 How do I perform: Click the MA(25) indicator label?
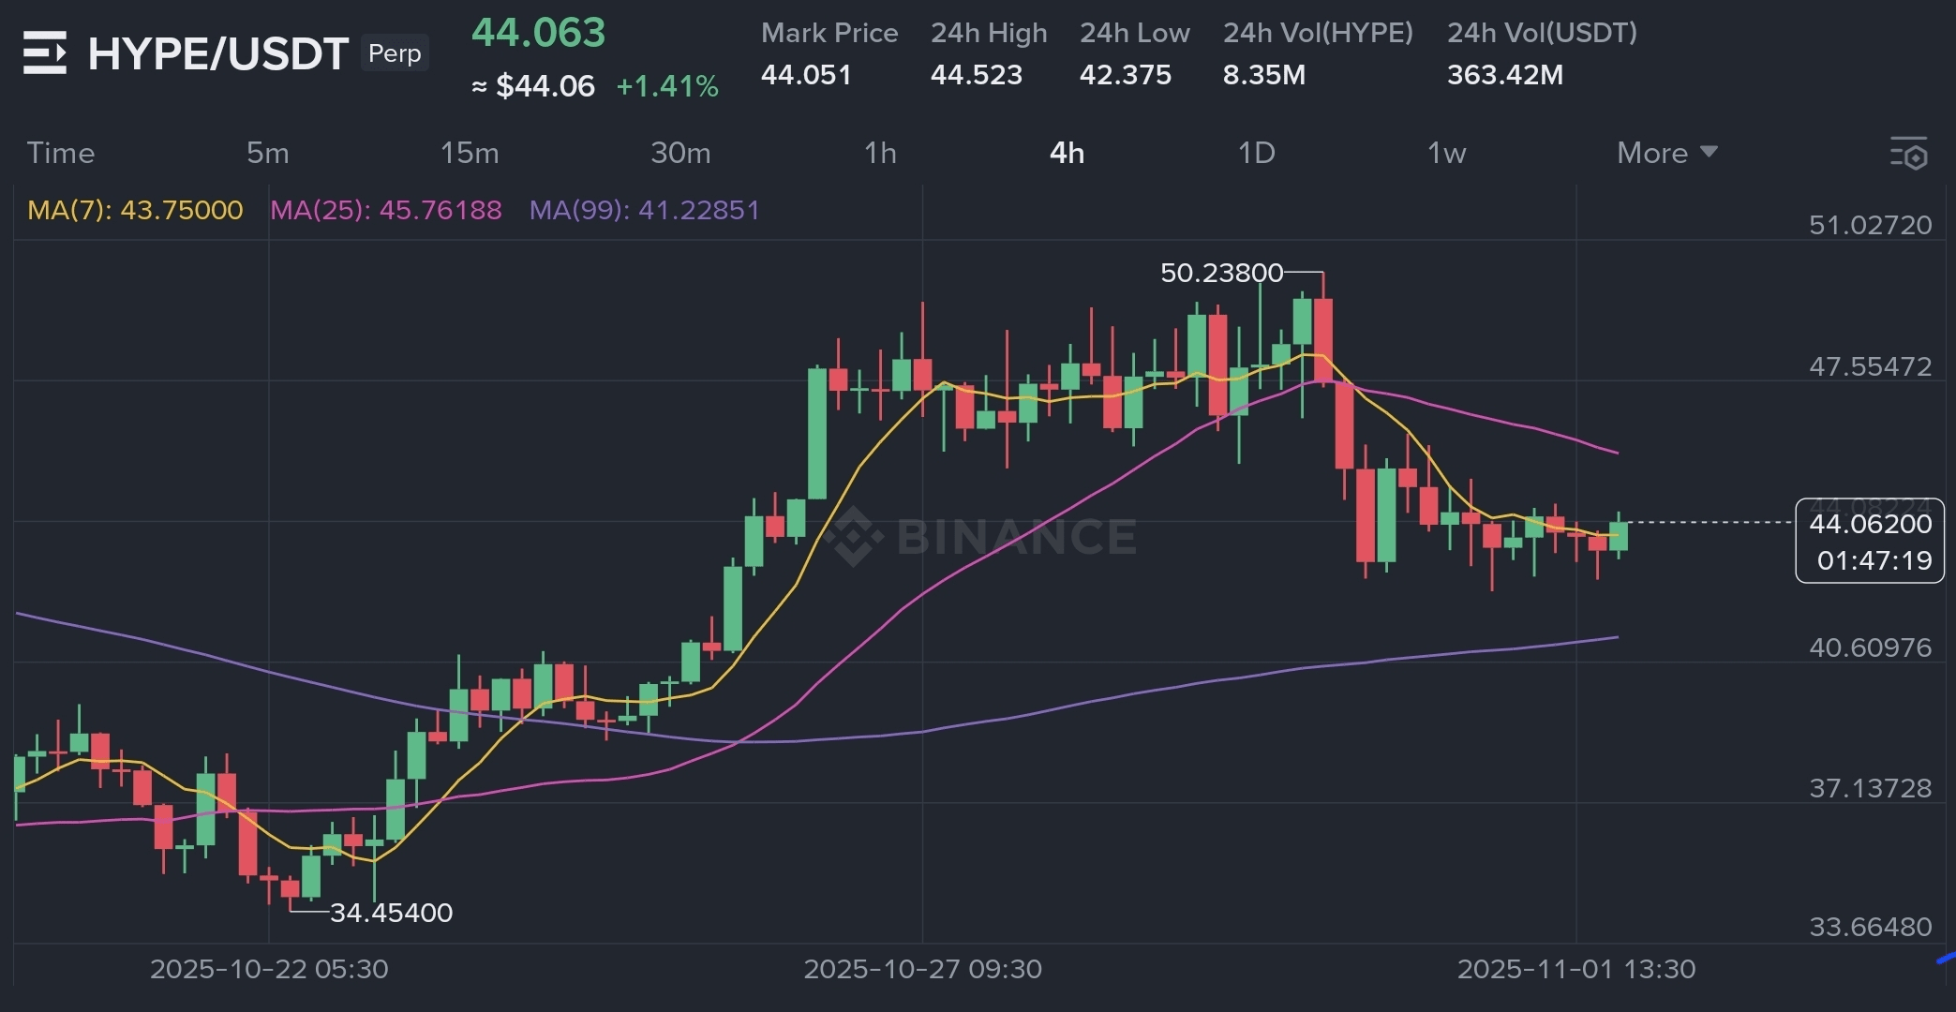[x=385, y=210]
